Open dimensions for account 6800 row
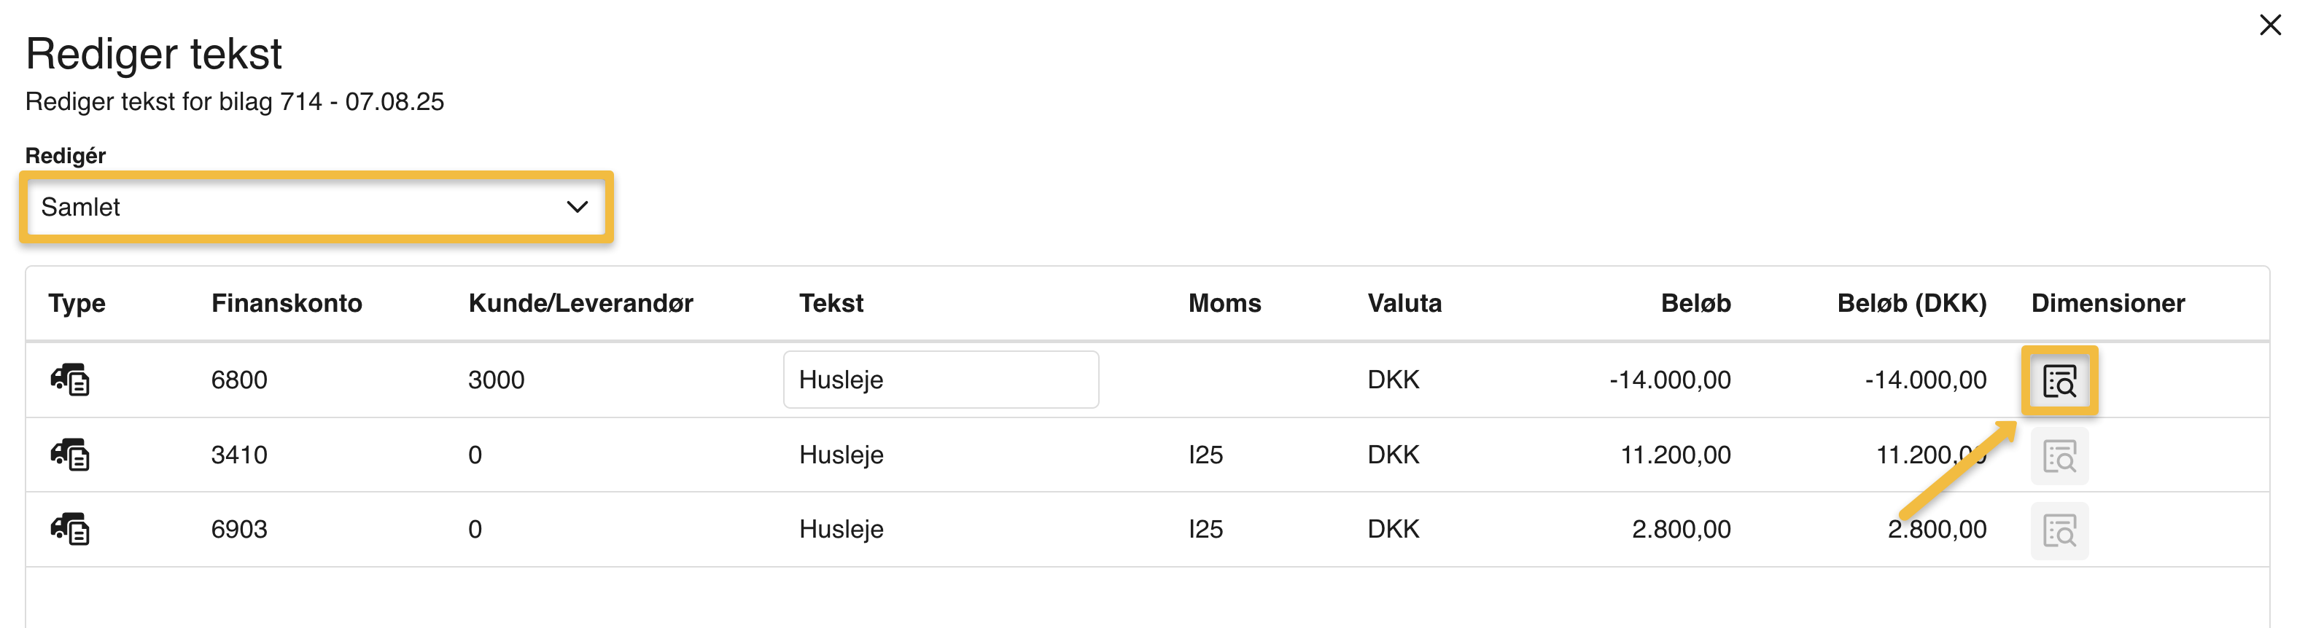 pyautogui.click(x=2059, y=380)
